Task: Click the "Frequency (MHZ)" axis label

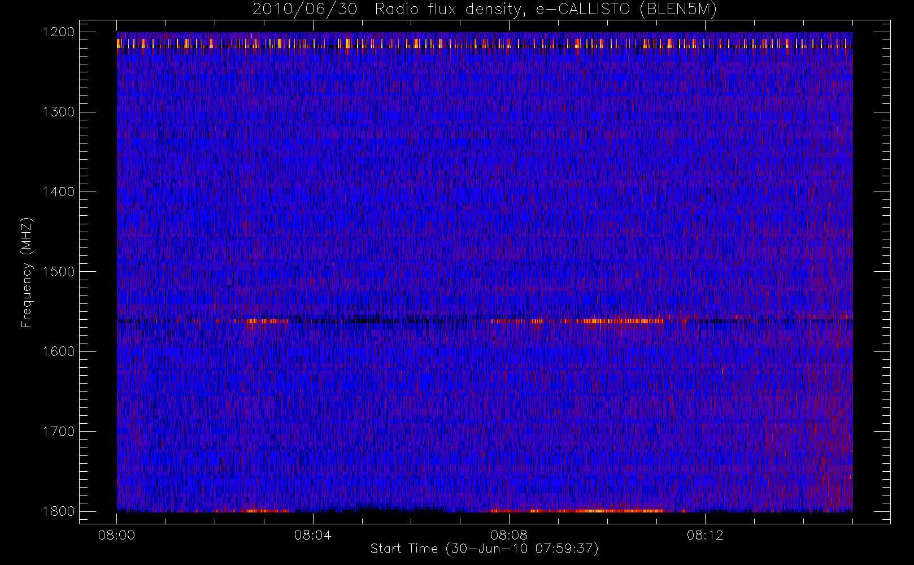Action: (x=27, y=272)
